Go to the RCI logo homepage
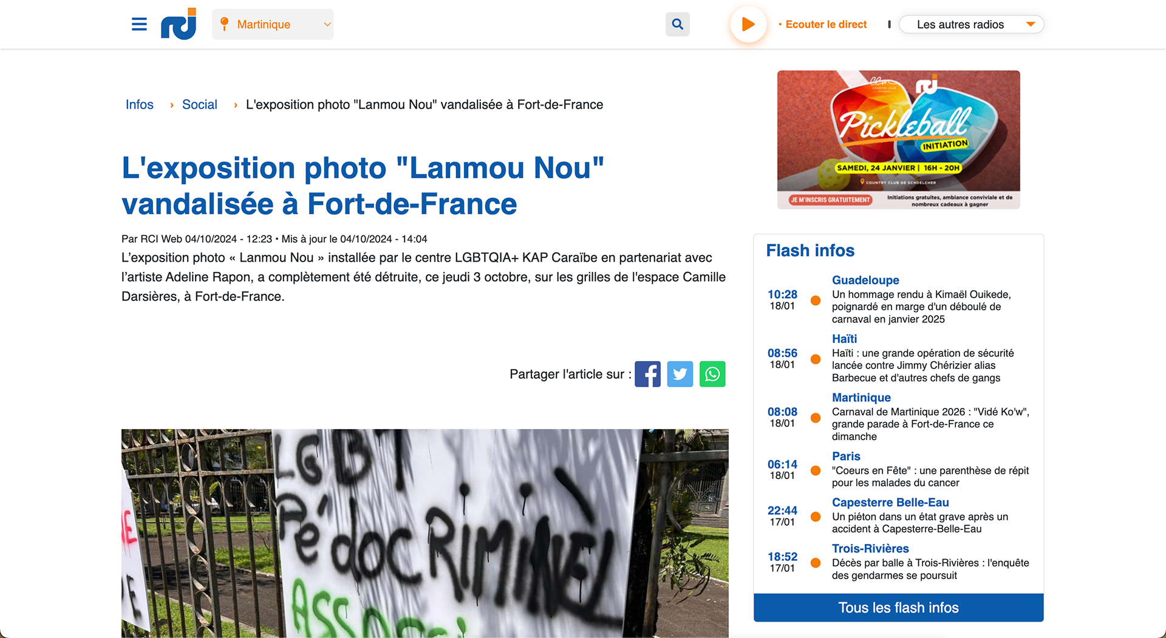The image size is (1166, 638). click(179, 24)
